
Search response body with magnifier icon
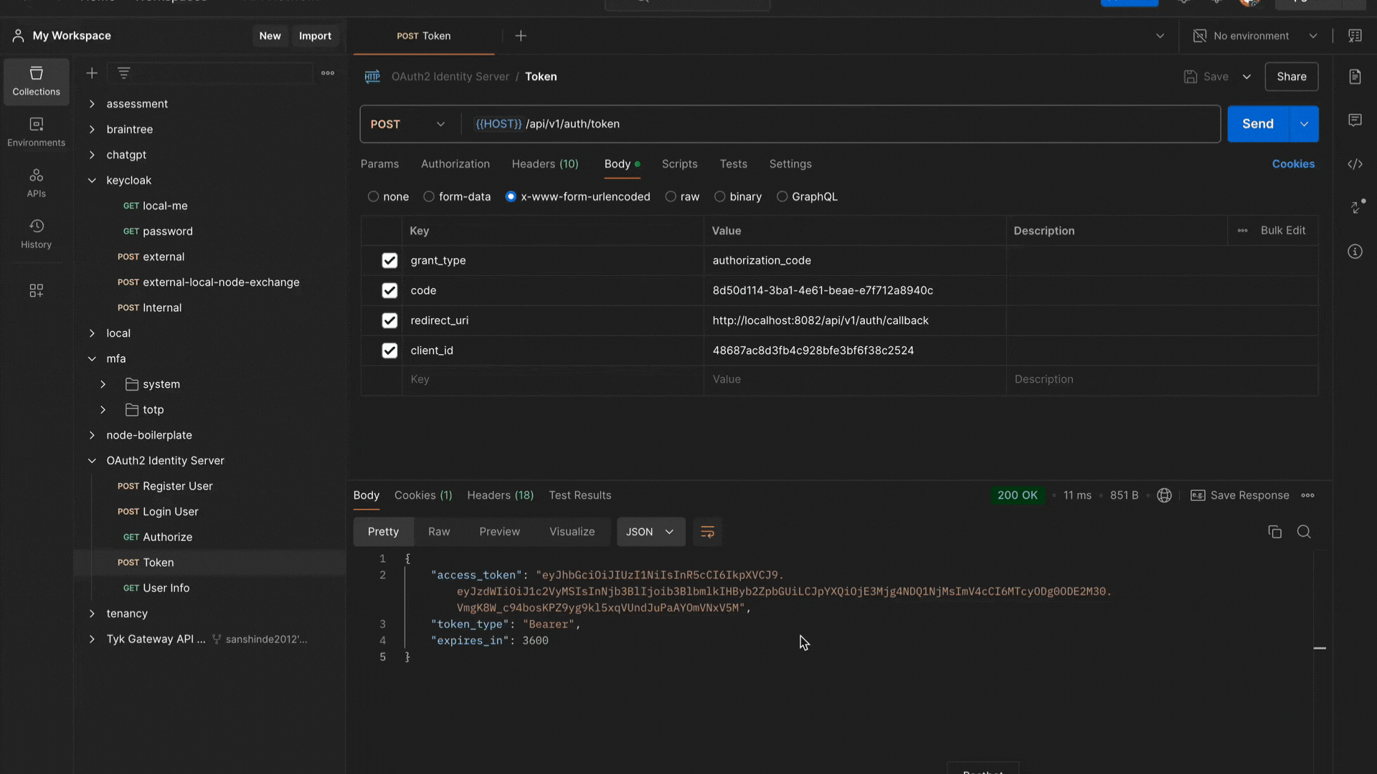(x=1304, y=532)
